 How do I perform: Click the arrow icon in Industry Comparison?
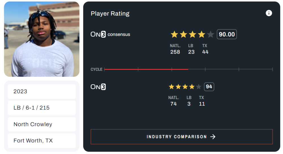(213, 137)
